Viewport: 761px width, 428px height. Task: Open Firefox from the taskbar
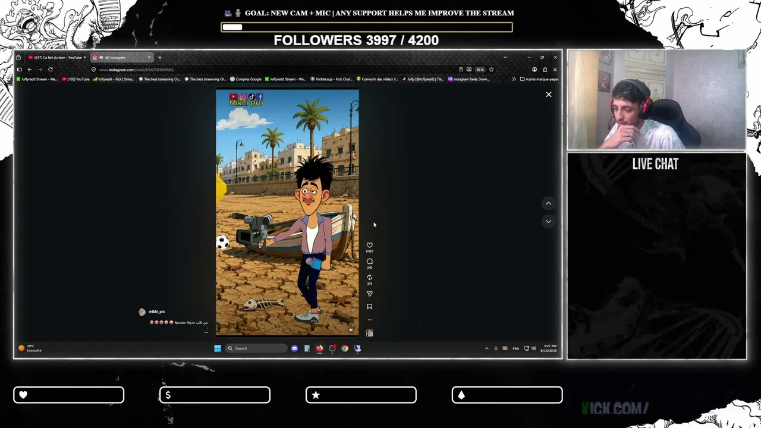[319, 348]
